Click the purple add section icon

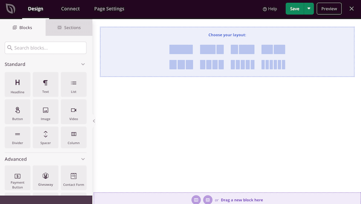click(x=208, y=200)
